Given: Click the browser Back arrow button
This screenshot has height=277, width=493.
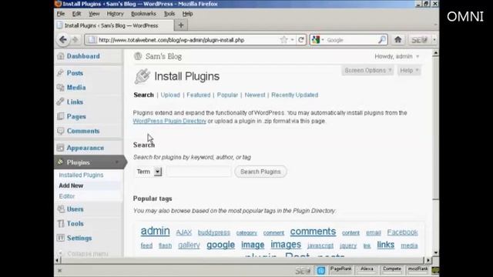Looking at the screenshot, I should [x=63, y=40].
